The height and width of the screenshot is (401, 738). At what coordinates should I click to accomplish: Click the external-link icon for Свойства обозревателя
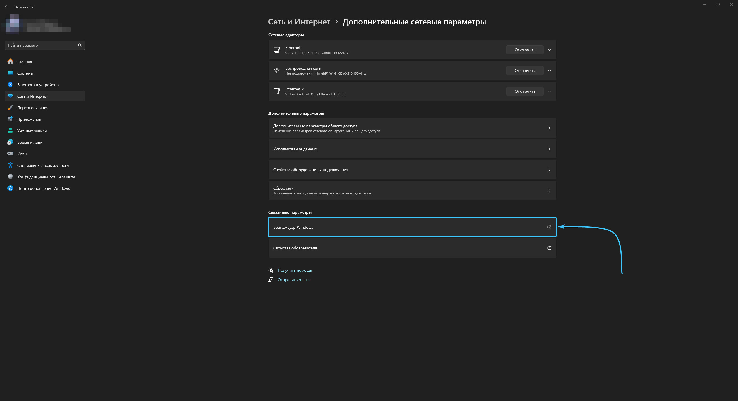click(x=549, y=248)
